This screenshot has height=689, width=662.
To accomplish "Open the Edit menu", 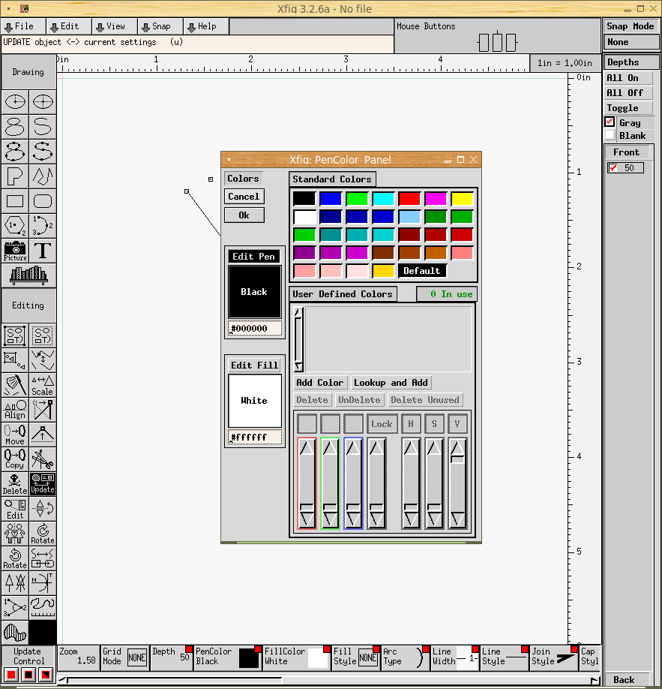I will (69, 26).
